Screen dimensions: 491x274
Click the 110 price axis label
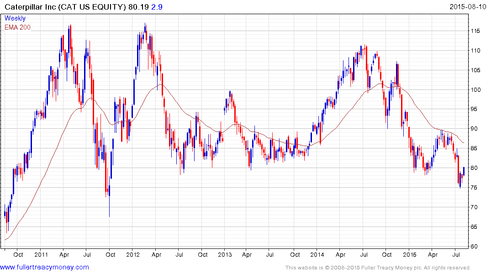475,50
